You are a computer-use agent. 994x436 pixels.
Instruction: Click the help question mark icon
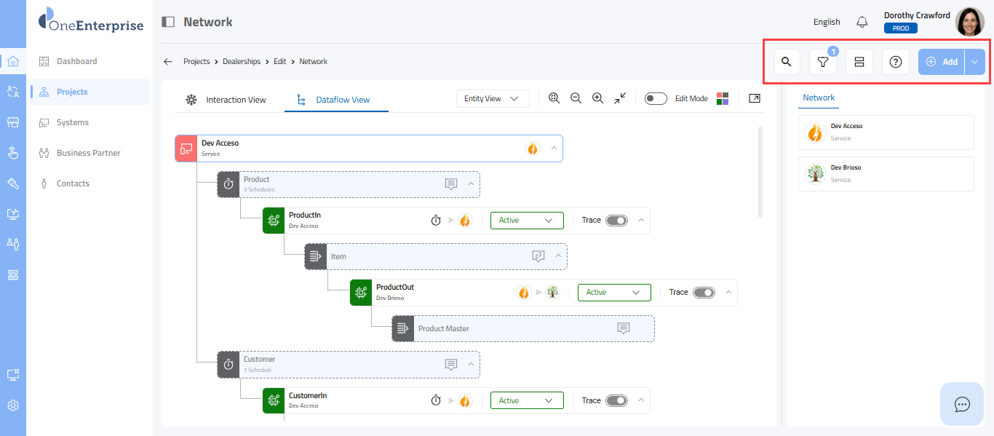click(x=896, y=63)
